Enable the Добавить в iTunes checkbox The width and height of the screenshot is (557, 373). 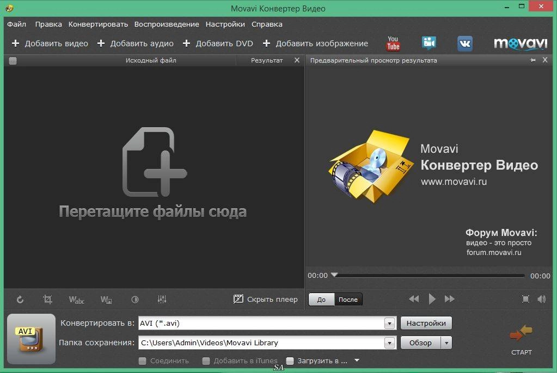(206, 361)
